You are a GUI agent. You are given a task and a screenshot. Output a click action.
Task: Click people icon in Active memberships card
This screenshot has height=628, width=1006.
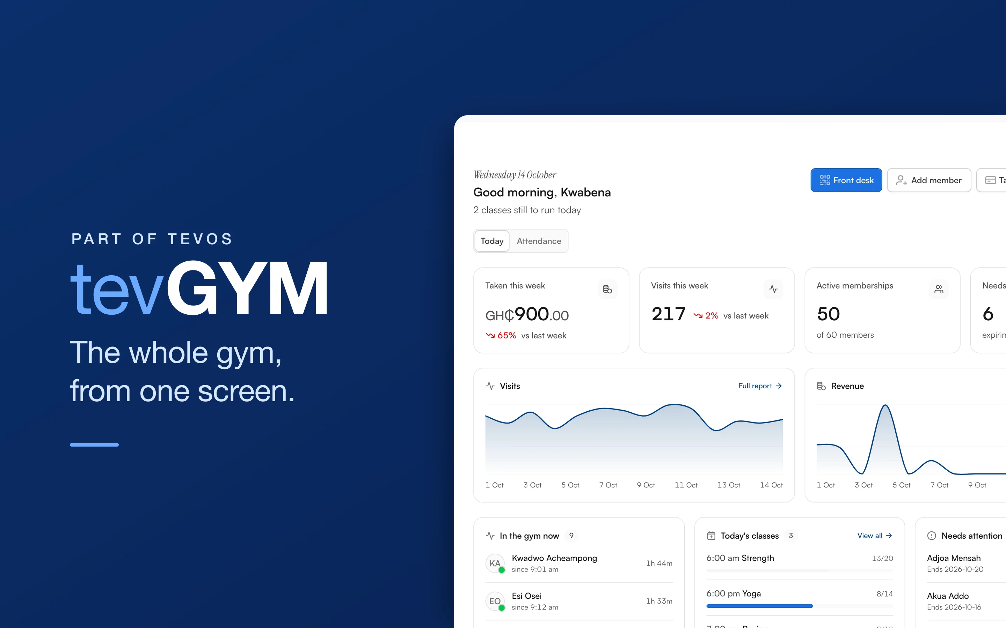[939, 289]
